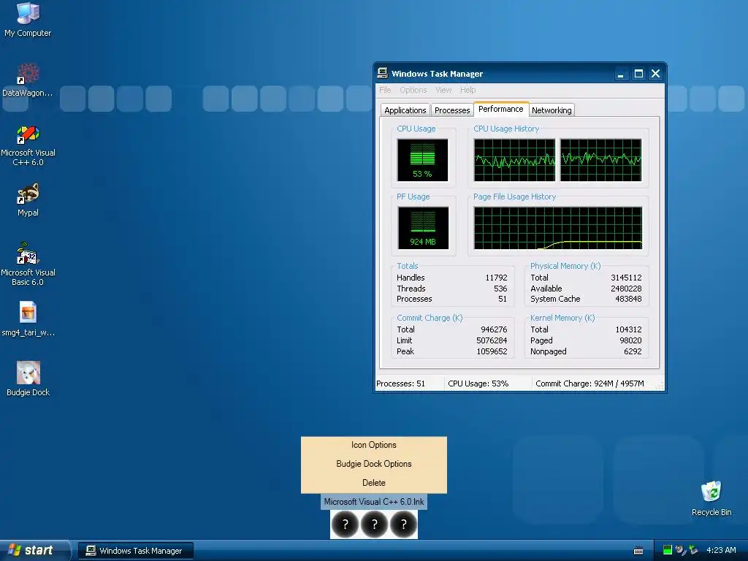Viewport: 748px width, 561px height.
Task: Click the Safely Remove Hardware tray icon
Action: (693, 550)
